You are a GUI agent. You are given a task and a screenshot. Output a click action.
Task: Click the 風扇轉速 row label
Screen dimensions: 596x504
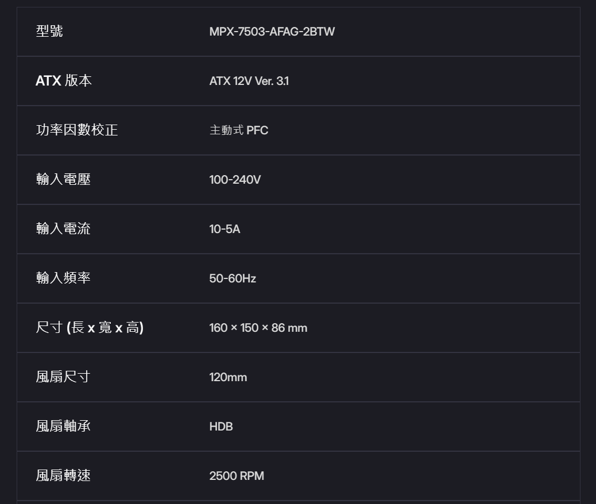[x=63, y=476]
